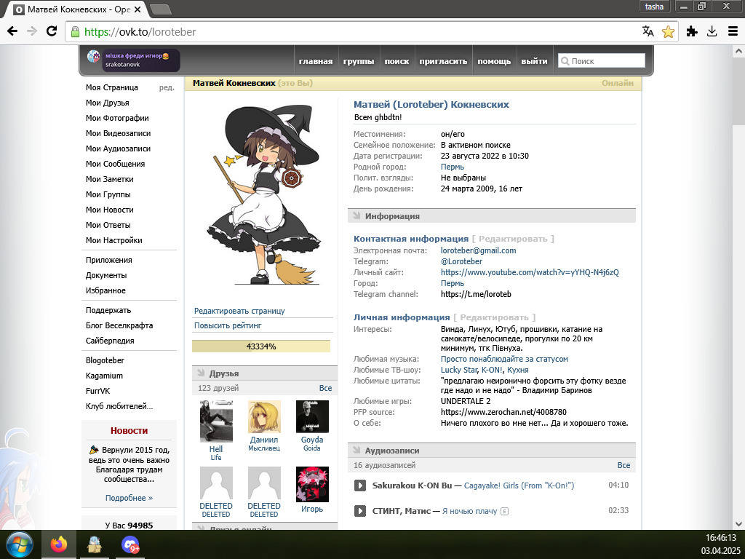Collapse the Информация section arrow
This screenshot has width=745, height=559.
click(356, 215)
